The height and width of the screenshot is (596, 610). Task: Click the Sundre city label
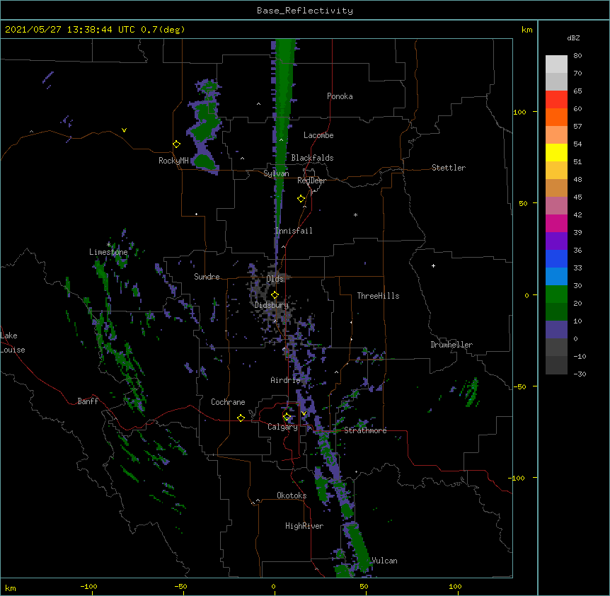click(207, 277)
